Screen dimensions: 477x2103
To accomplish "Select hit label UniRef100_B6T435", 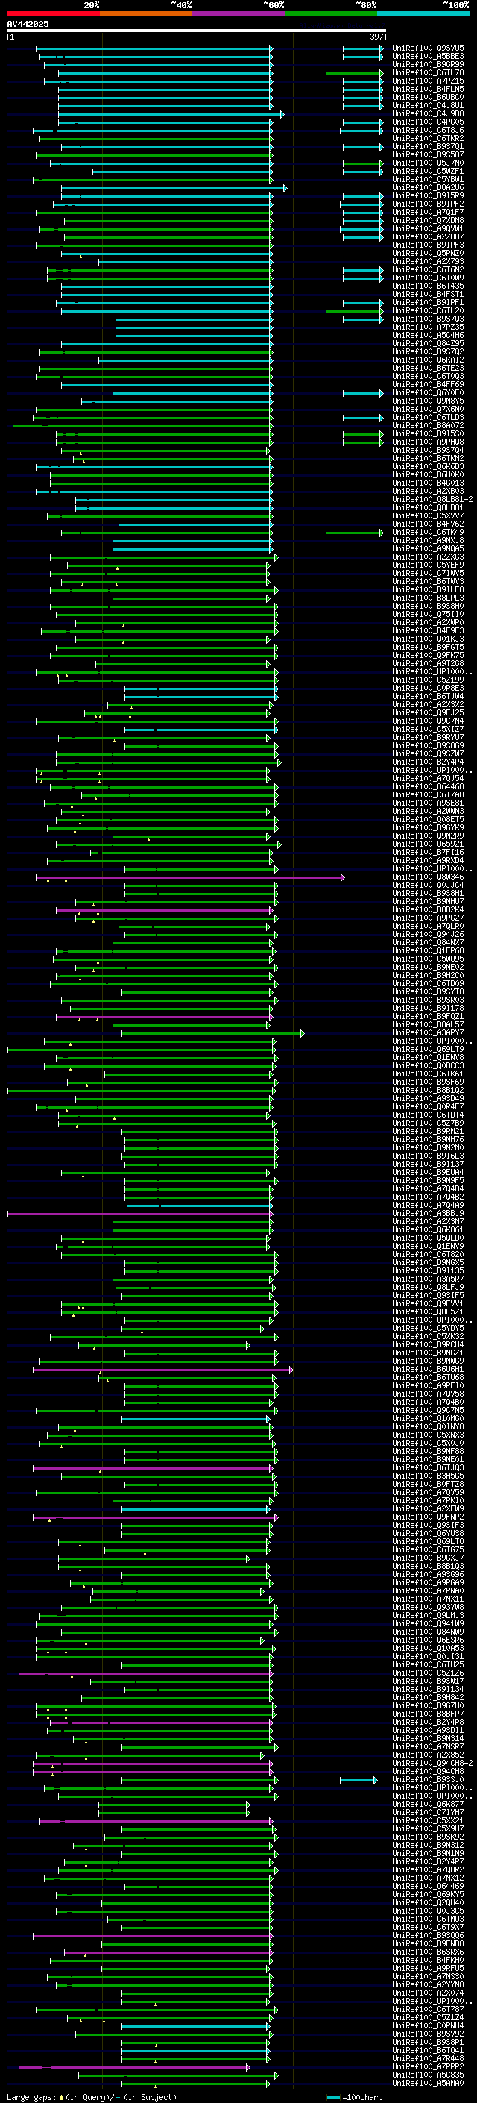I will click(428, 286).
